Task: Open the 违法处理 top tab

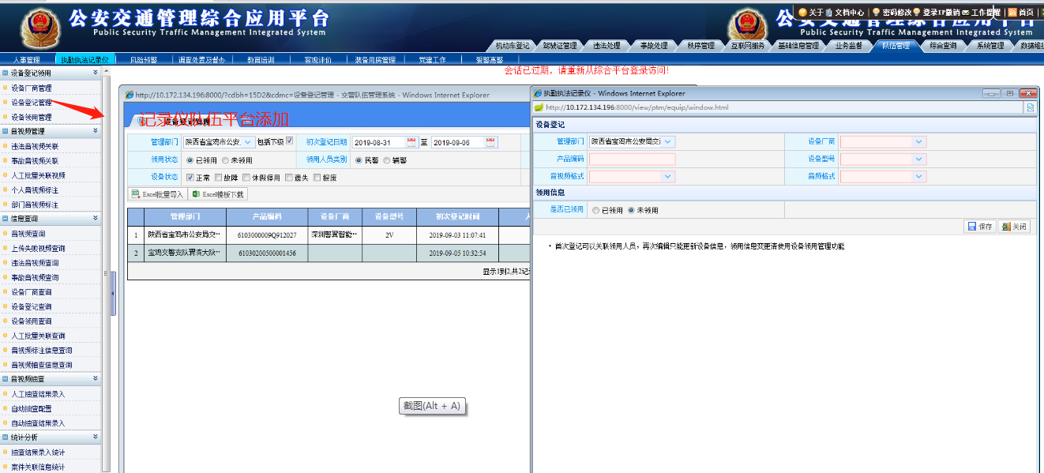Action: click(x=606, y=46)
